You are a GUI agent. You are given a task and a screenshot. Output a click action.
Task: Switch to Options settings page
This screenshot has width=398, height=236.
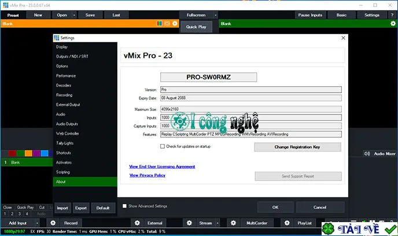click(x=85, y=66)
